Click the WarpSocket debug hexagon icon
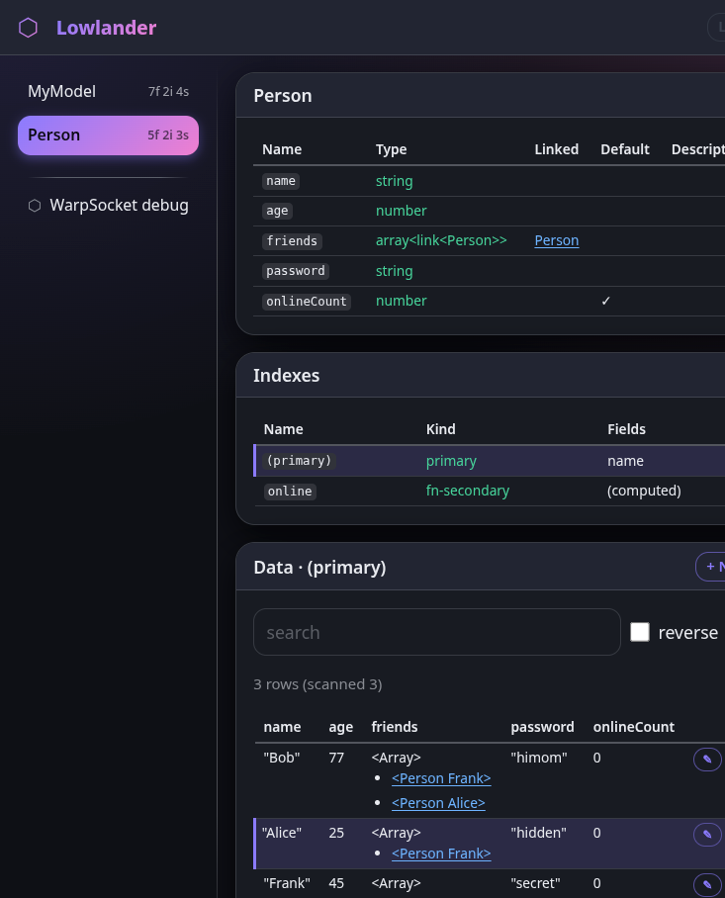 tap(35, 206)
